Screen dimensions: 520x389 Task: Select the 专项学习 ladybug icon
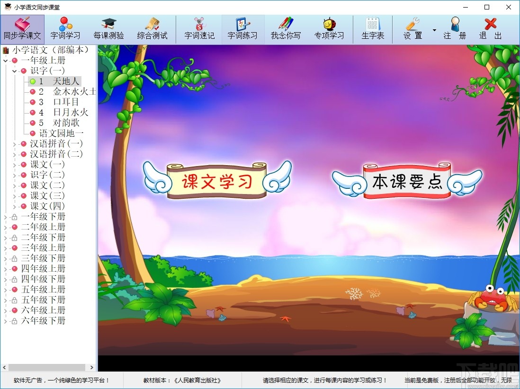[330, 28]
